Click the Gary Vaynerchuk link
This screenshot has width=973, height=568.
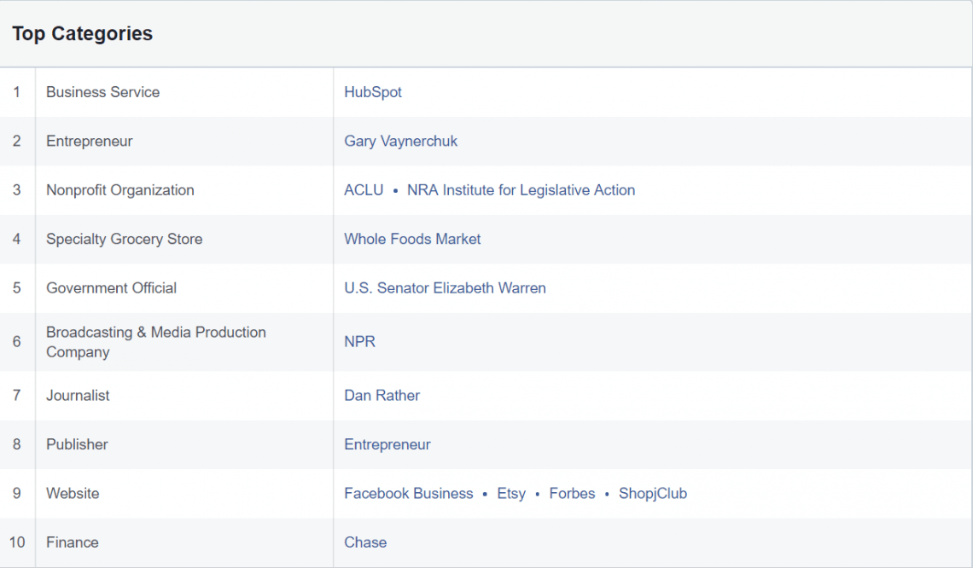tap(400, 141)
